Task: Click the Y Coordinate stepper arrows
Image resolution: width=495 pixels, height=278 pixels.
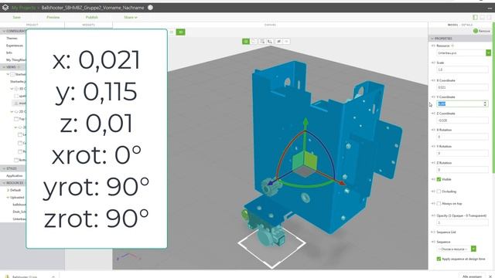Action: point(485,103)
